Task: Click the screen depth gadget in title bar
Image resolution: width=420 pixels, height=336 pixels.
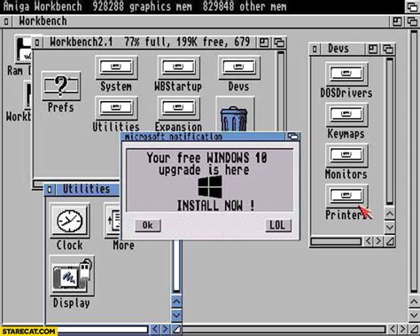Action: pyautogui.click(x=412, y=7)
